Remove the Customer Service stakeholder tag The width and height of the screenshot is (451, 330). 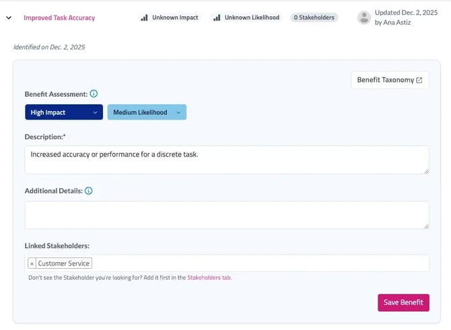click(32, 263)
